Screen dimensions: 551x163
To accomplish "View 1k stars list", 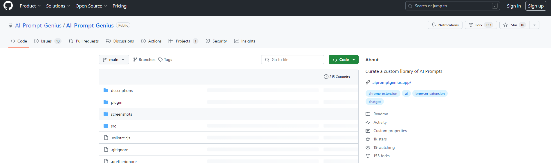I will pos(376,139).
